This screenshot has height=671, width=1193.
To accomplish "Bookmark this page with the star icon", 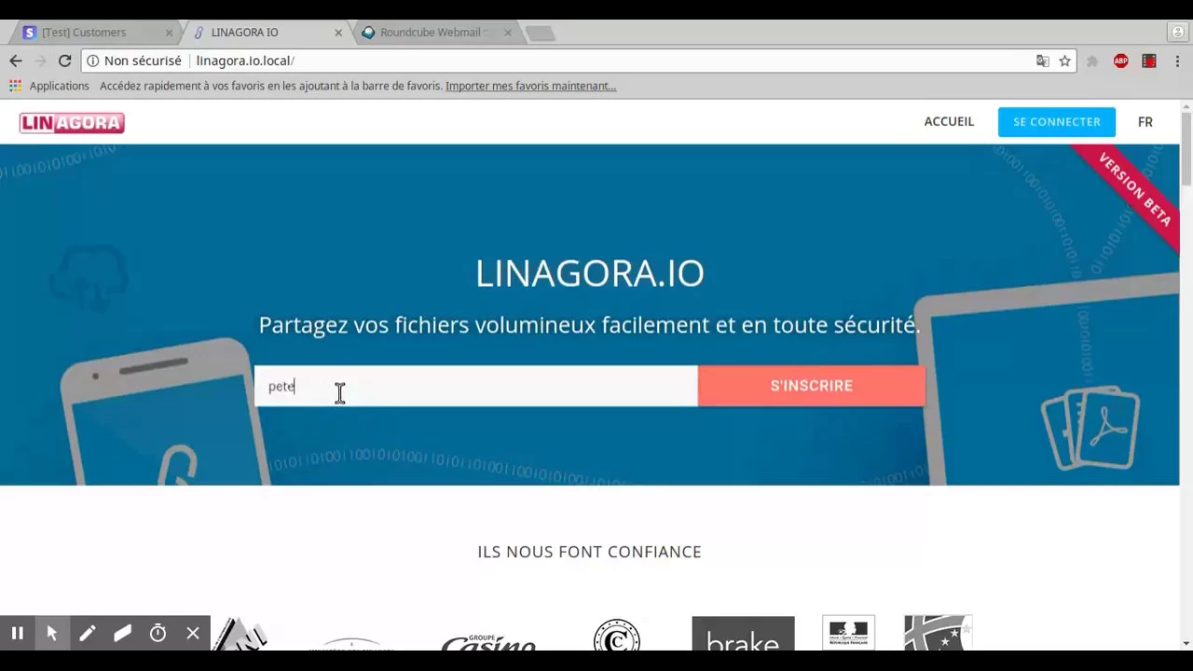I will (x=1064, y=61).
